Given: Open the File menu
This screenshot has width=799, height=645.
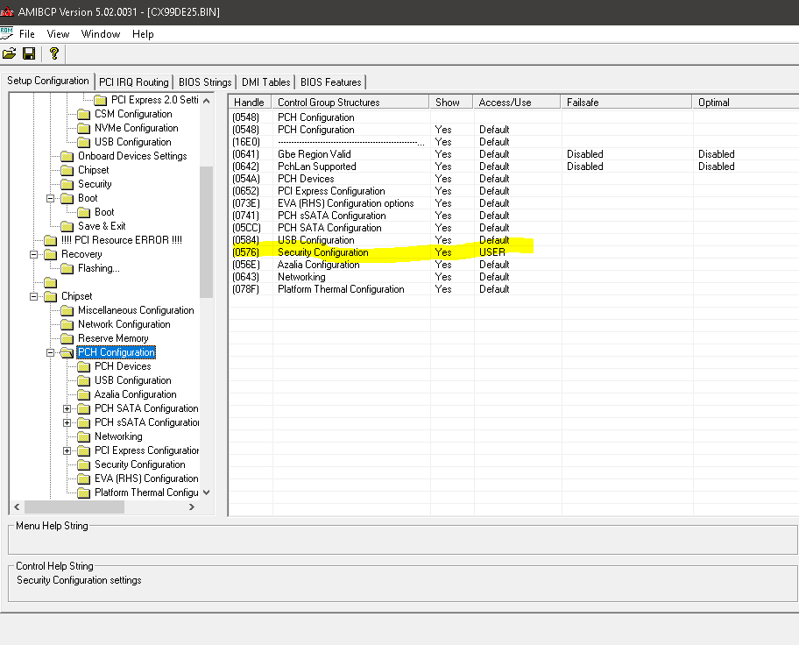Looking at the screenshot, I should [x=27, y=34].
